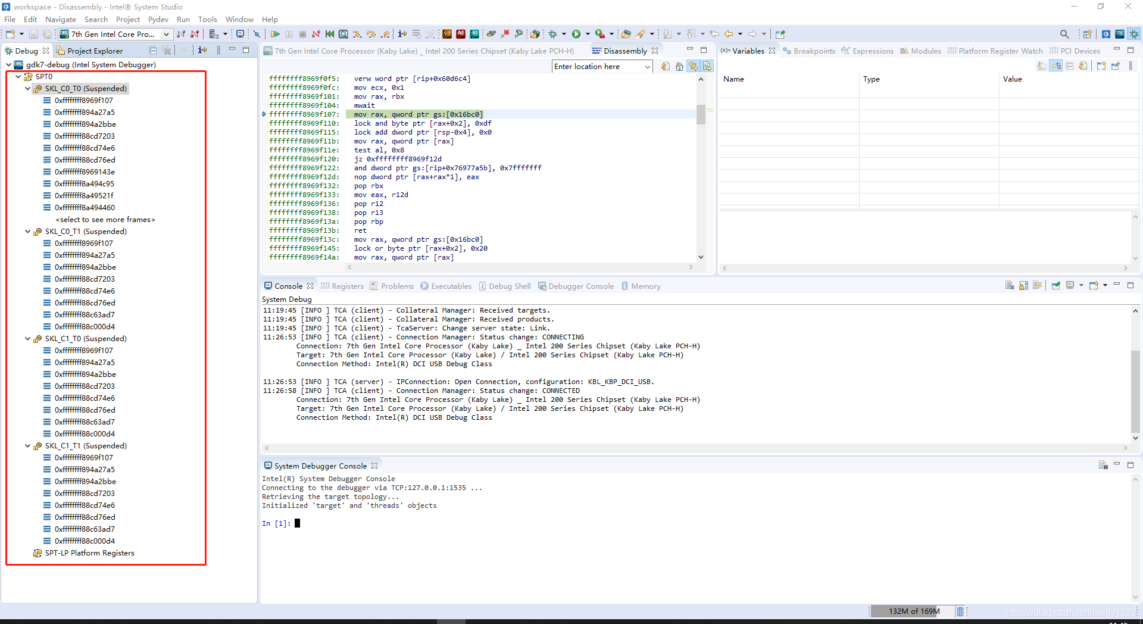Collapse the SPT0 tree node
The height and width of the screenshot is (624, 1143).
tap(18, 77)
